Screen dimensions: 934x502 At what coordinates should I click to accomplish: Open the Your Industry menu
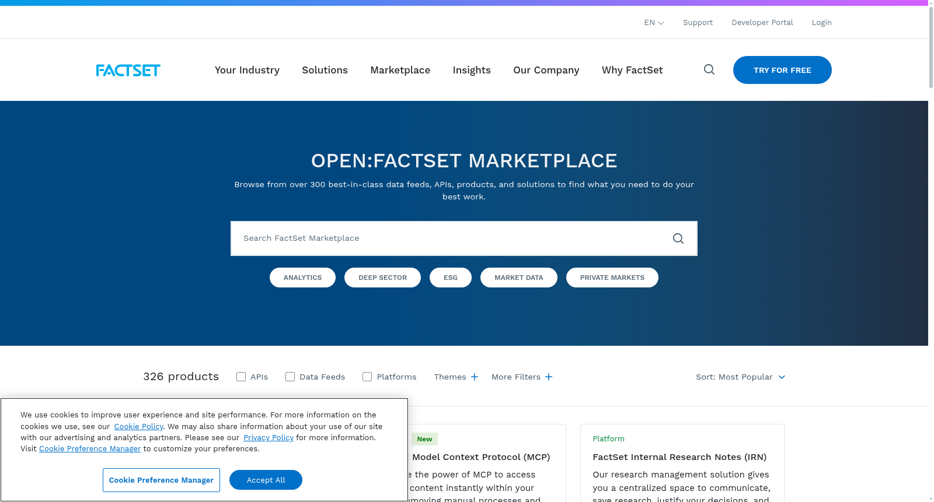[x=247, y=70]
